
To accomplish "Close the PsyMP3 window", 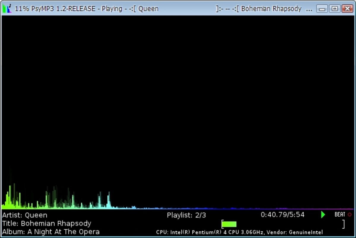I will [347, 9].
